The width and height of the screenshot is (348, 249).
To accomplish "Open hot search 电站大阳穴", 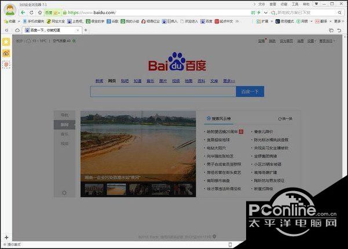I will 217,148.
